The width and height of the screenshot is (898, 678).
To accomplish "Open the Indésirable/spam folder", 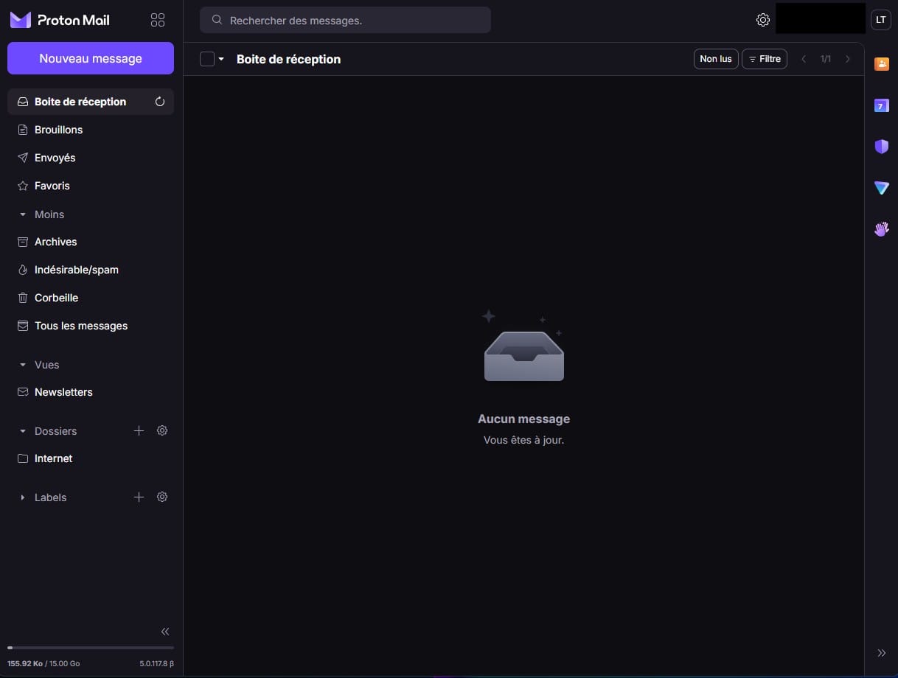I will (x=91, y=270).
